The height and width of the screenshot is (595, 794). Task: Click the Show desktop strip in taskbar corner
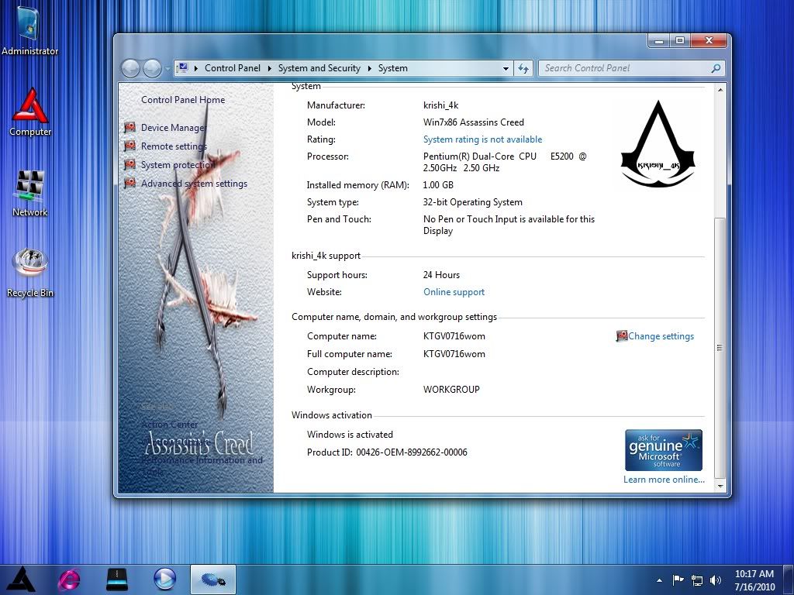[789, 580]
